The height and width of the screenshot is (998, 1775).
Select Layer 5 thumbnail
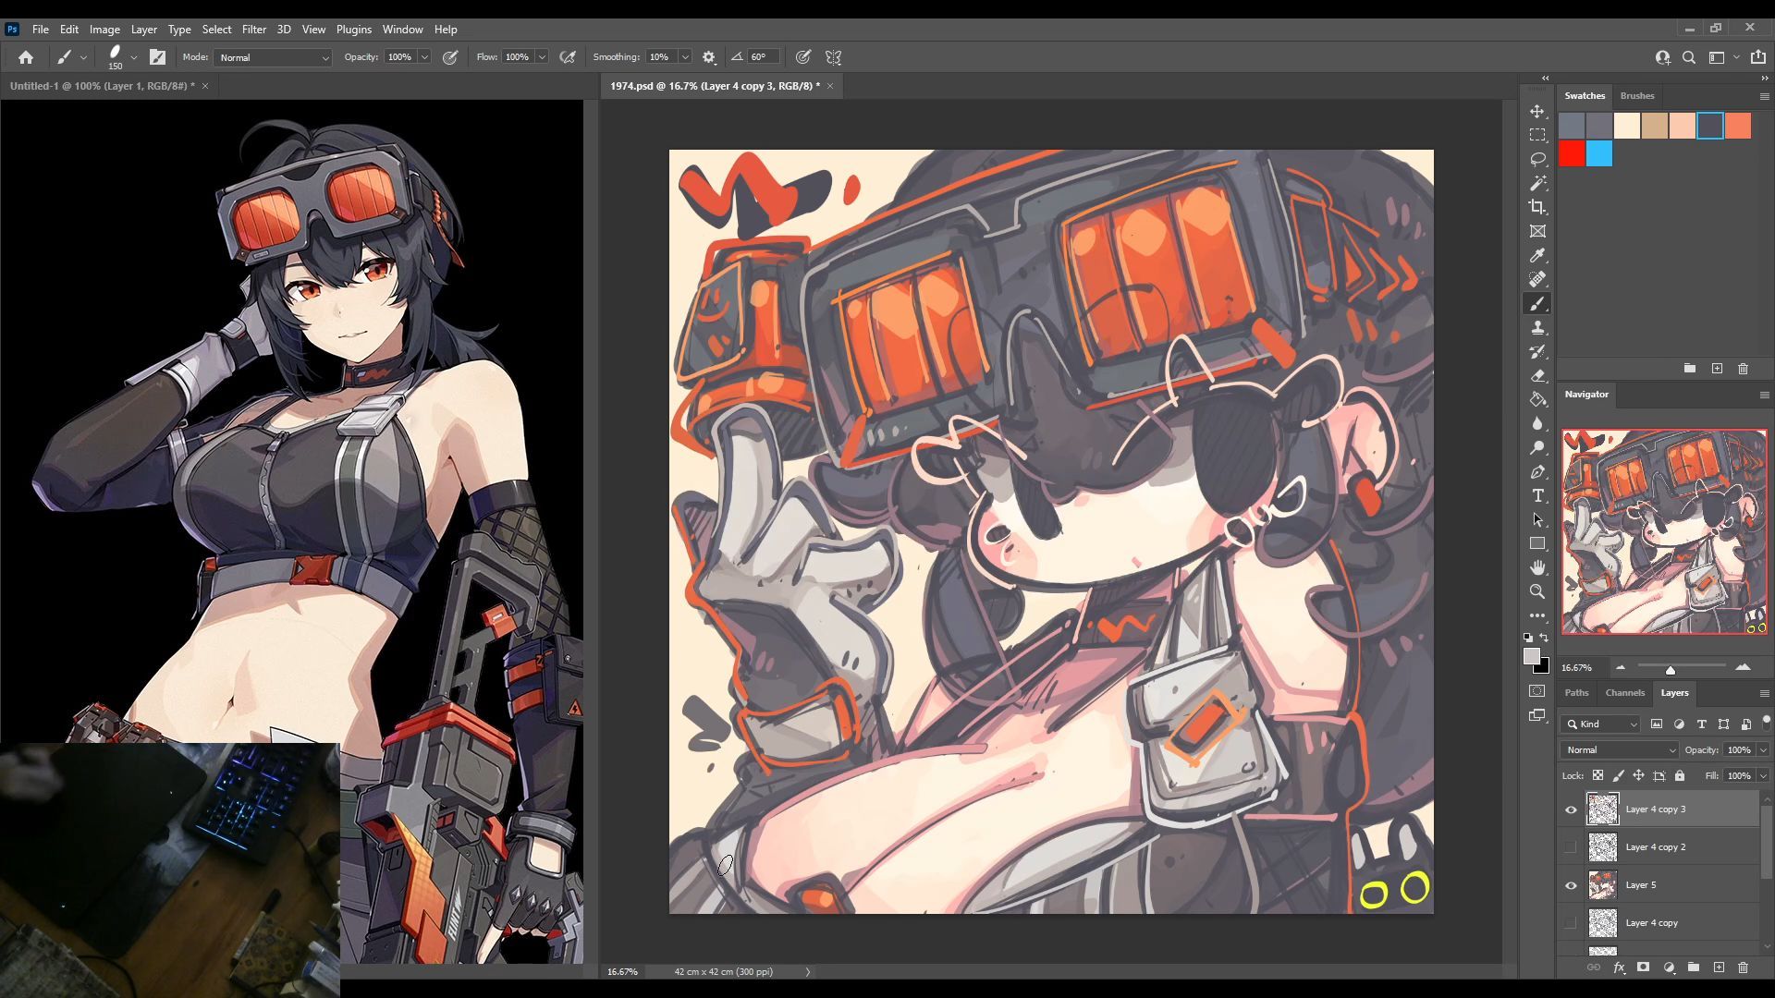pyautogui.click(x=1603, y=885)
